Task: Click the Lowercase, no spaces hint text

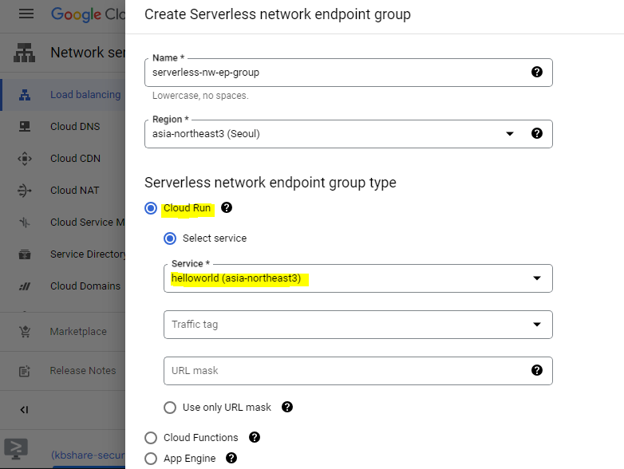Action: [x=200, y=96]
